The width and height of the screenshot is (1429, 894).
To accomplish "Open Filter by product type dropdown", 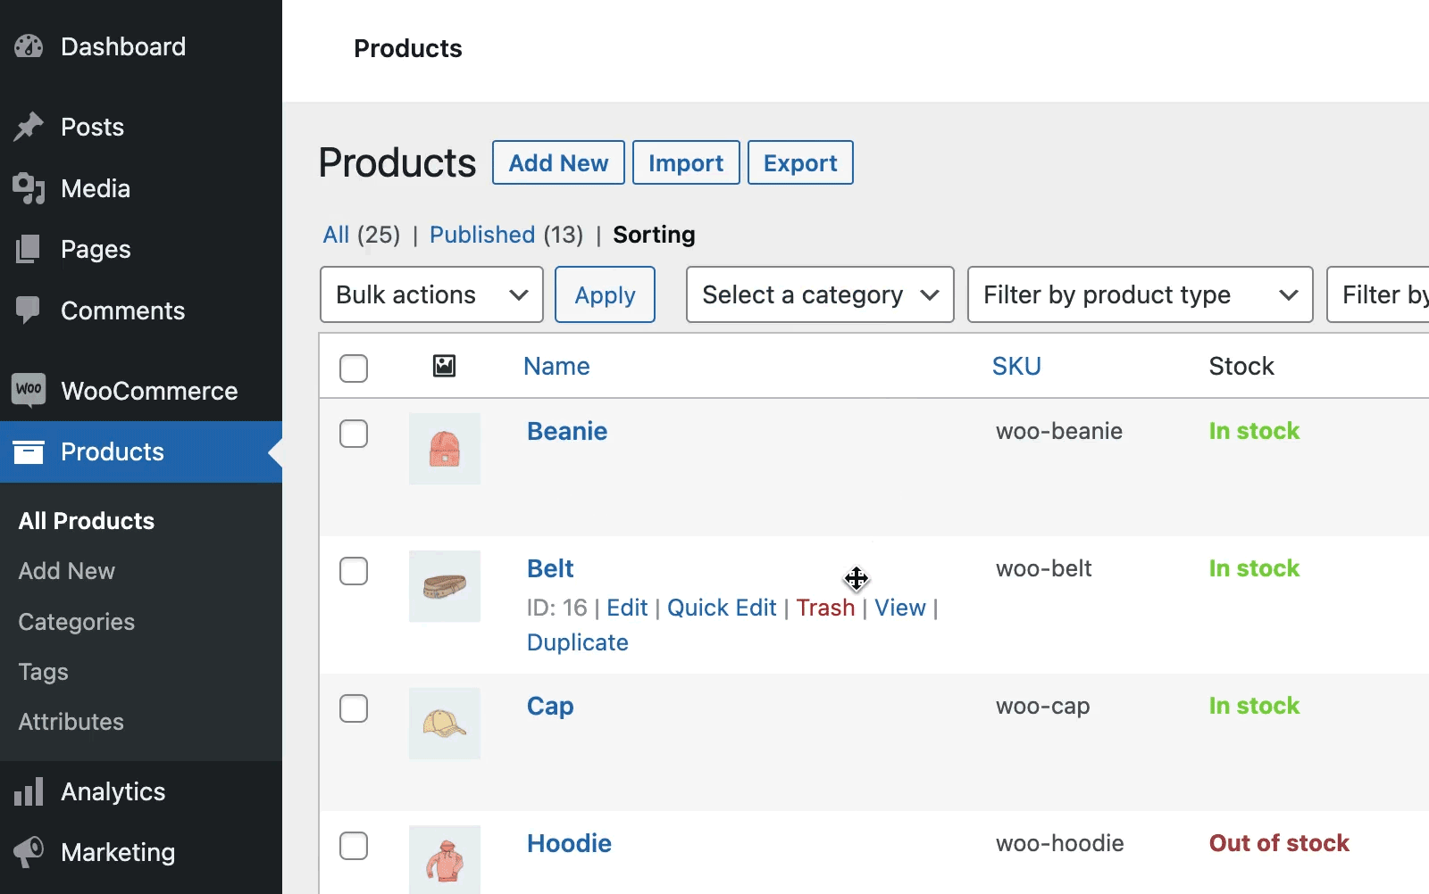I will 1140,294.
